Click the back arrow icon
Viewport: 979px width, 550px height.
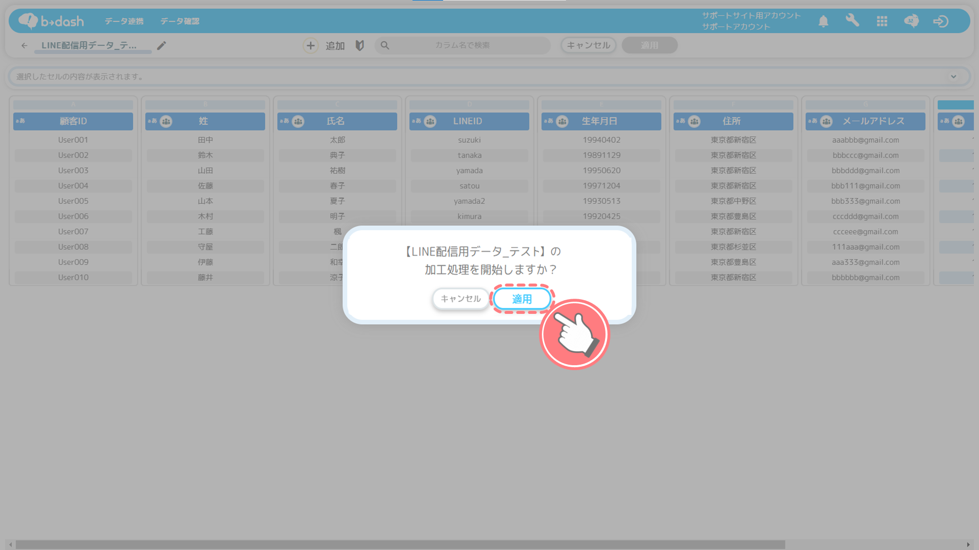(24, 45)
